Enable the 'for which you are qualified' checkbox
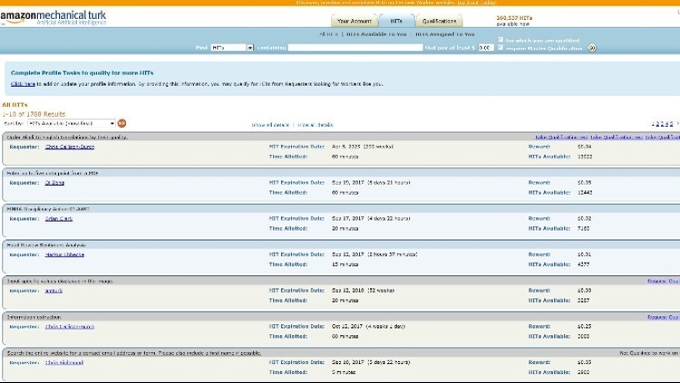 pos(500,40)
